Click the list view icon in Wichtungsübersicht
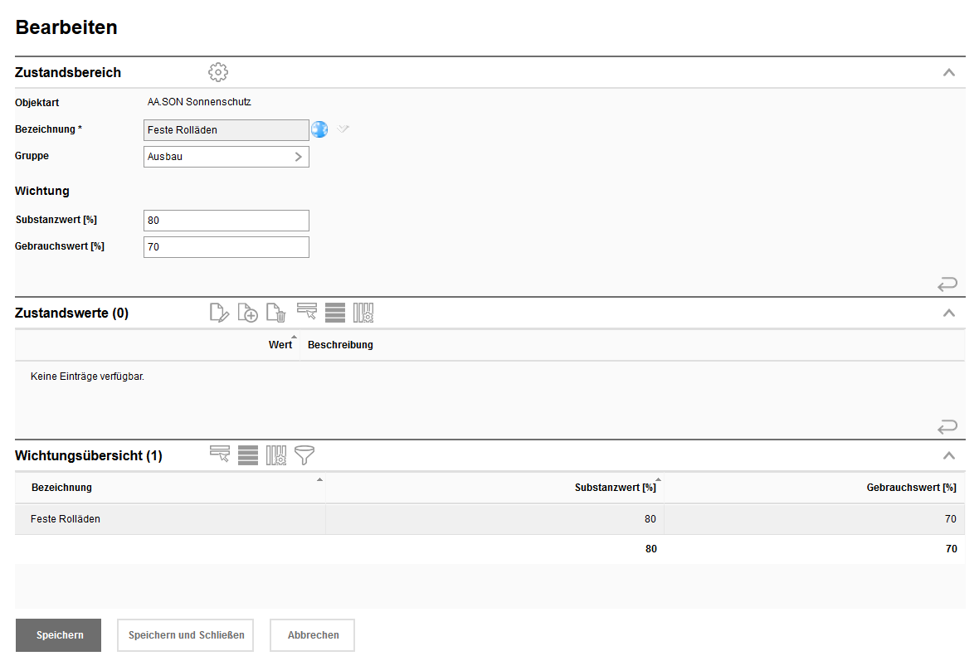This screenshot has width=979, height=656. 248,454
